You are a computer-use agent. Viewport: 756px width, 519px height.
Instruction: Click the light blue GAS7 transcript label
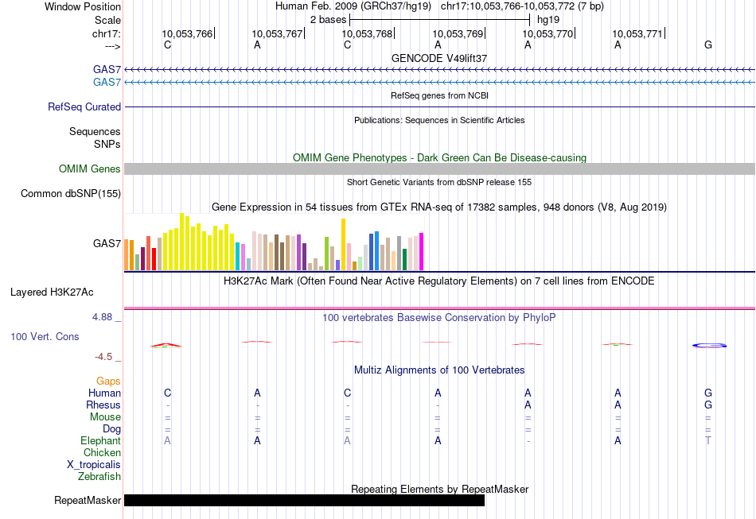point(107,83)
